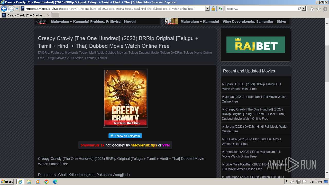Viewport: 329px width, 185px height.
Task: Open the Action genre link
Action: 79,58
